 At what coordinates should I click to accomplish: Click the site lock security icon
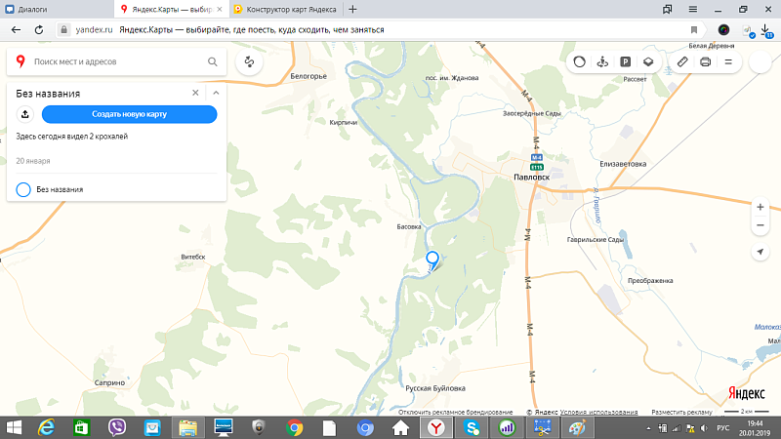[63, 30]
